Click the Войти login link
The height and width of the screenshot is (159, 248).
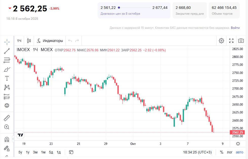[x=235, y=28]
